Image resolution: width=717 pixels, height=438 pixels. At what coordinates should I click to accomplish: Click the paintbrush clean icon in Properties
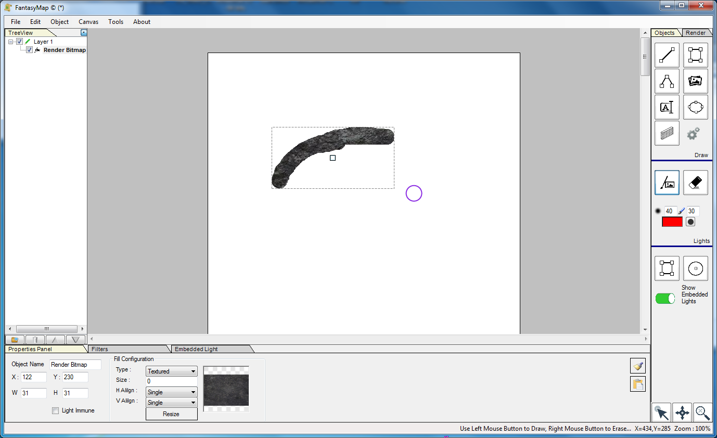point(638,366)
